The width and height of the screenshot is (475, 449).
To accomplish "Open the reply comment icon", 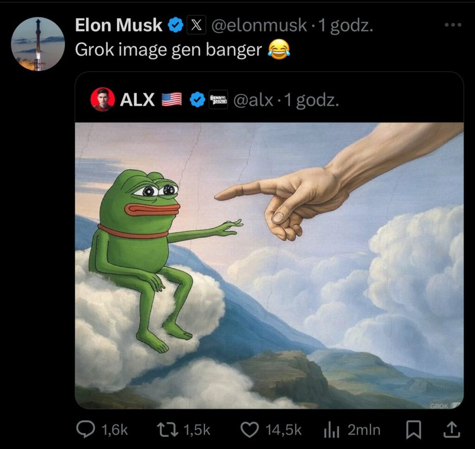I will point(85,430).
